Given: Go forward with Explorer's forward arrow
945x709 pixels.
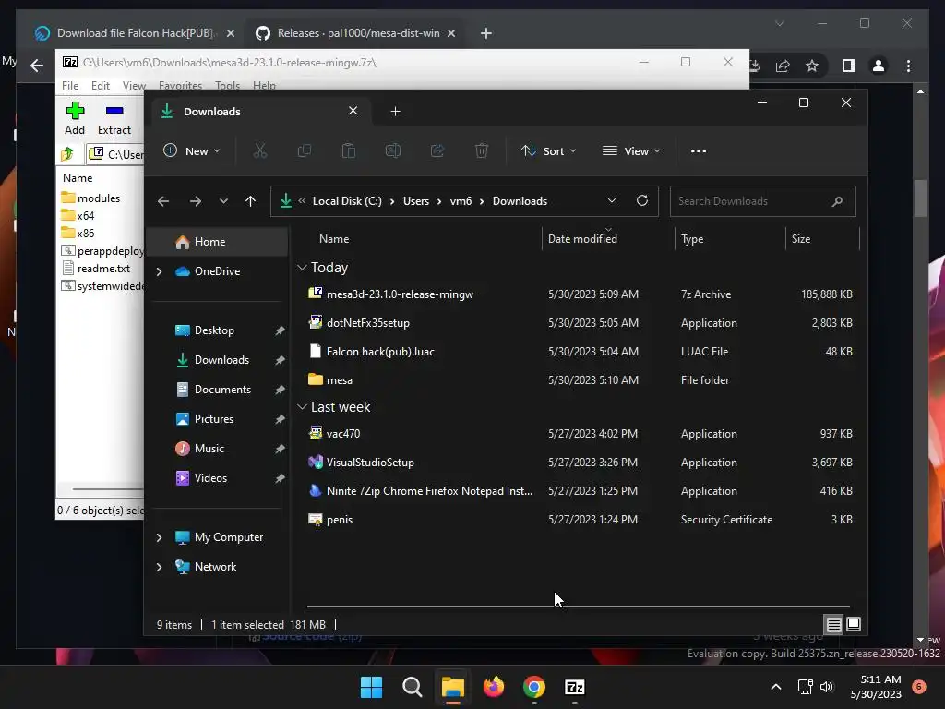Looking at the screenshot, I should point(196,201).
